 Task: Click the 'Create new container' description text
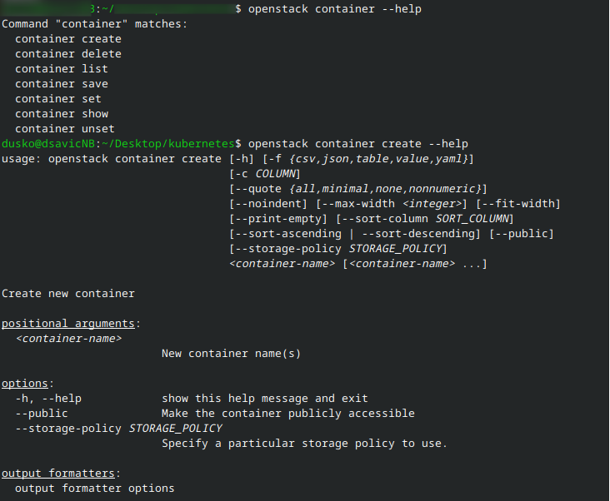pyautogui.click(x=67, y=294)
